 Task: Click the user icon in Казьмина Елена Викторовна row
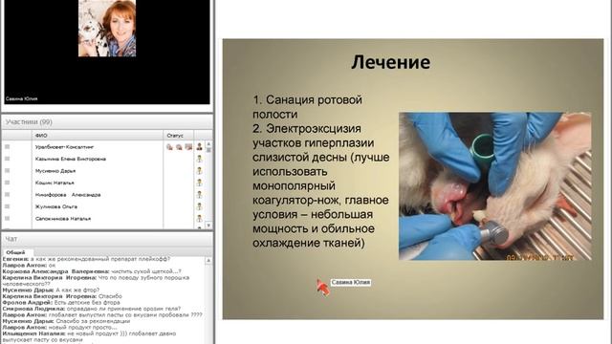click(200, 159)
